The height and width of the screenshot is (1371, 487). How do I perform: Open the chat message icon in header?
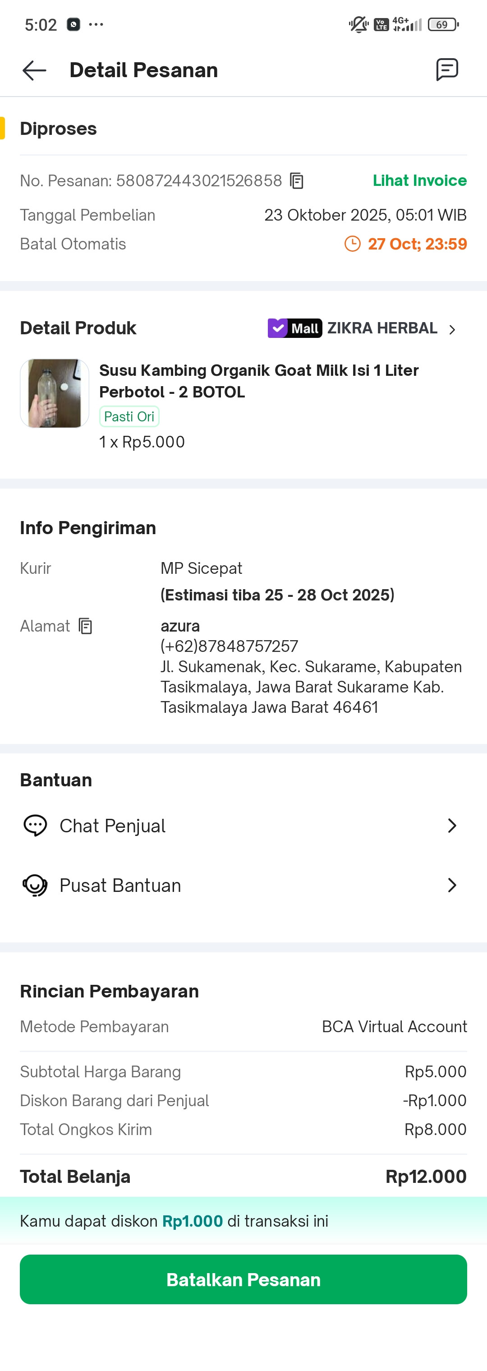447,70
